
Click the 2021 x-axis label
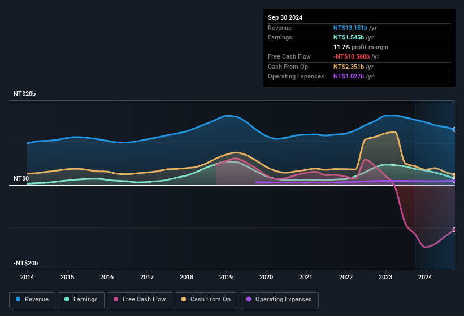coord(306,277)
